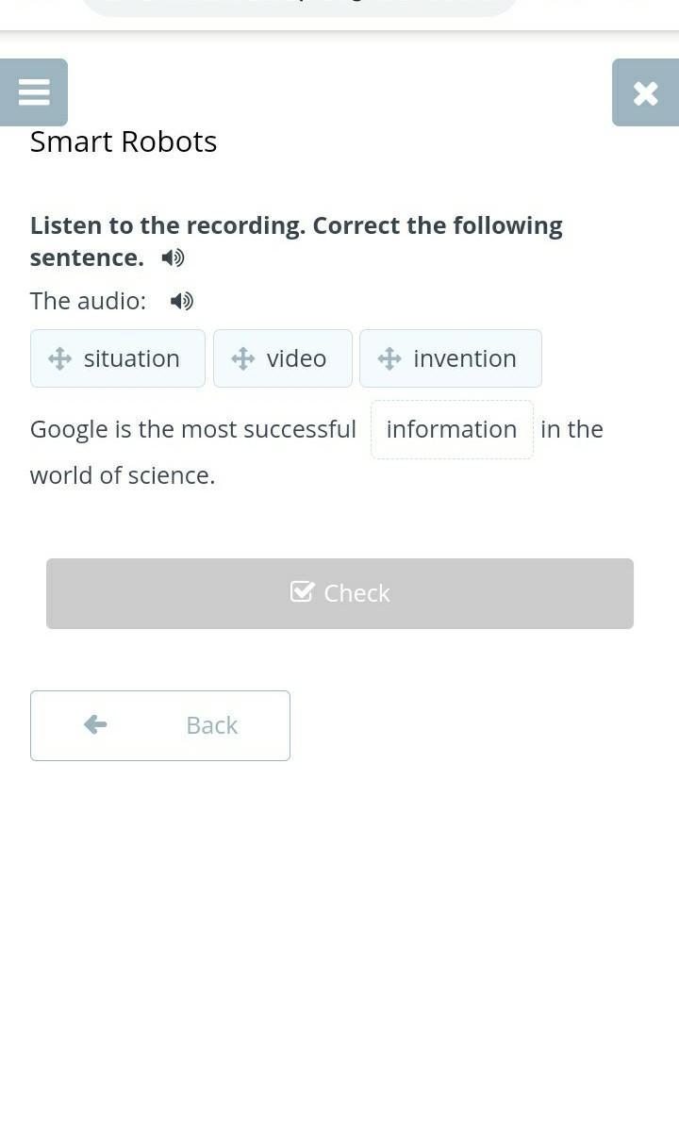Select the word 'invention' in its tile

464,358
